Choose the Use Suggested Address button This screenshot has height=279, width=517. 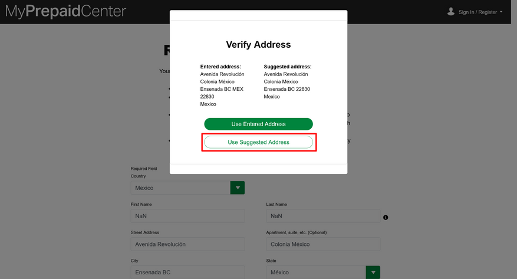pos(258,142)
